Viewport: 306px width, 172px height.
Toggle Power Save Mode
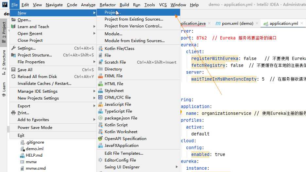(35, 128)
